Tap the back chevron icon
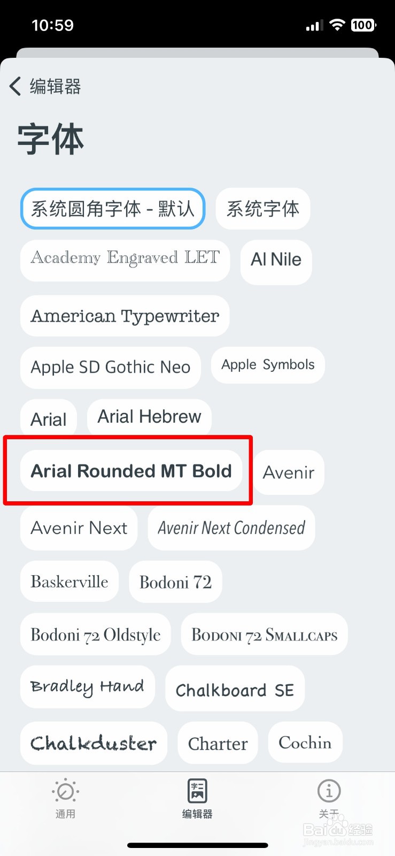 (16, 86)
